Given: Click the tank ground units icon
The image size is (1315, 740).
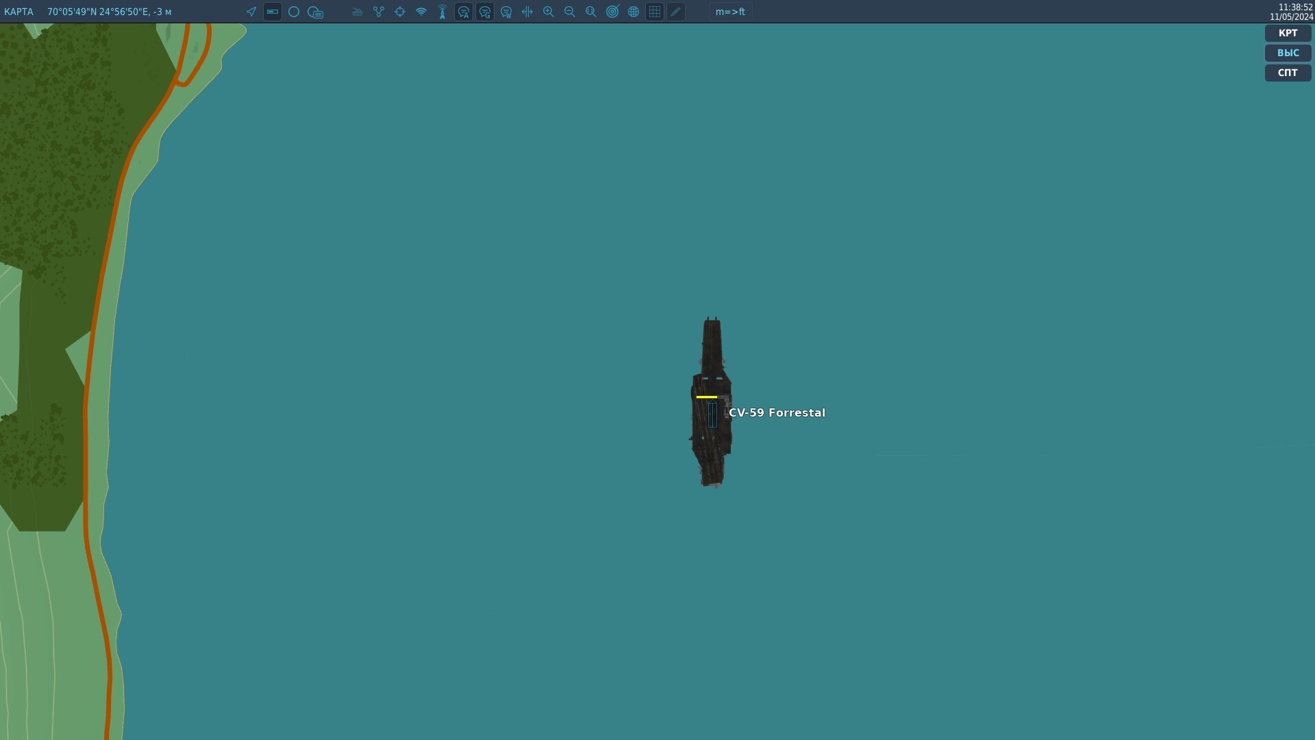Looking at the screenshot, I should [358, 12].
